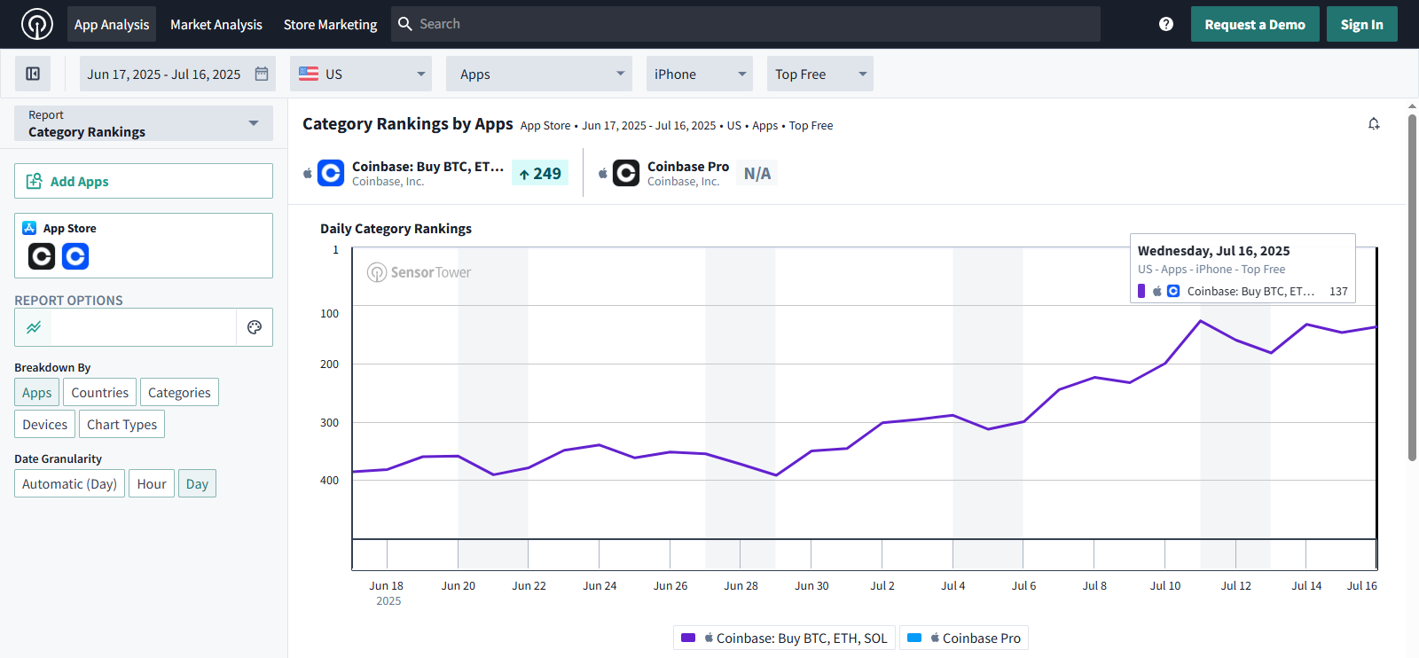The height and width of the screenshot is (658, 1419).
Task: Click Request a Demo button
Action: click(1255, 24)
